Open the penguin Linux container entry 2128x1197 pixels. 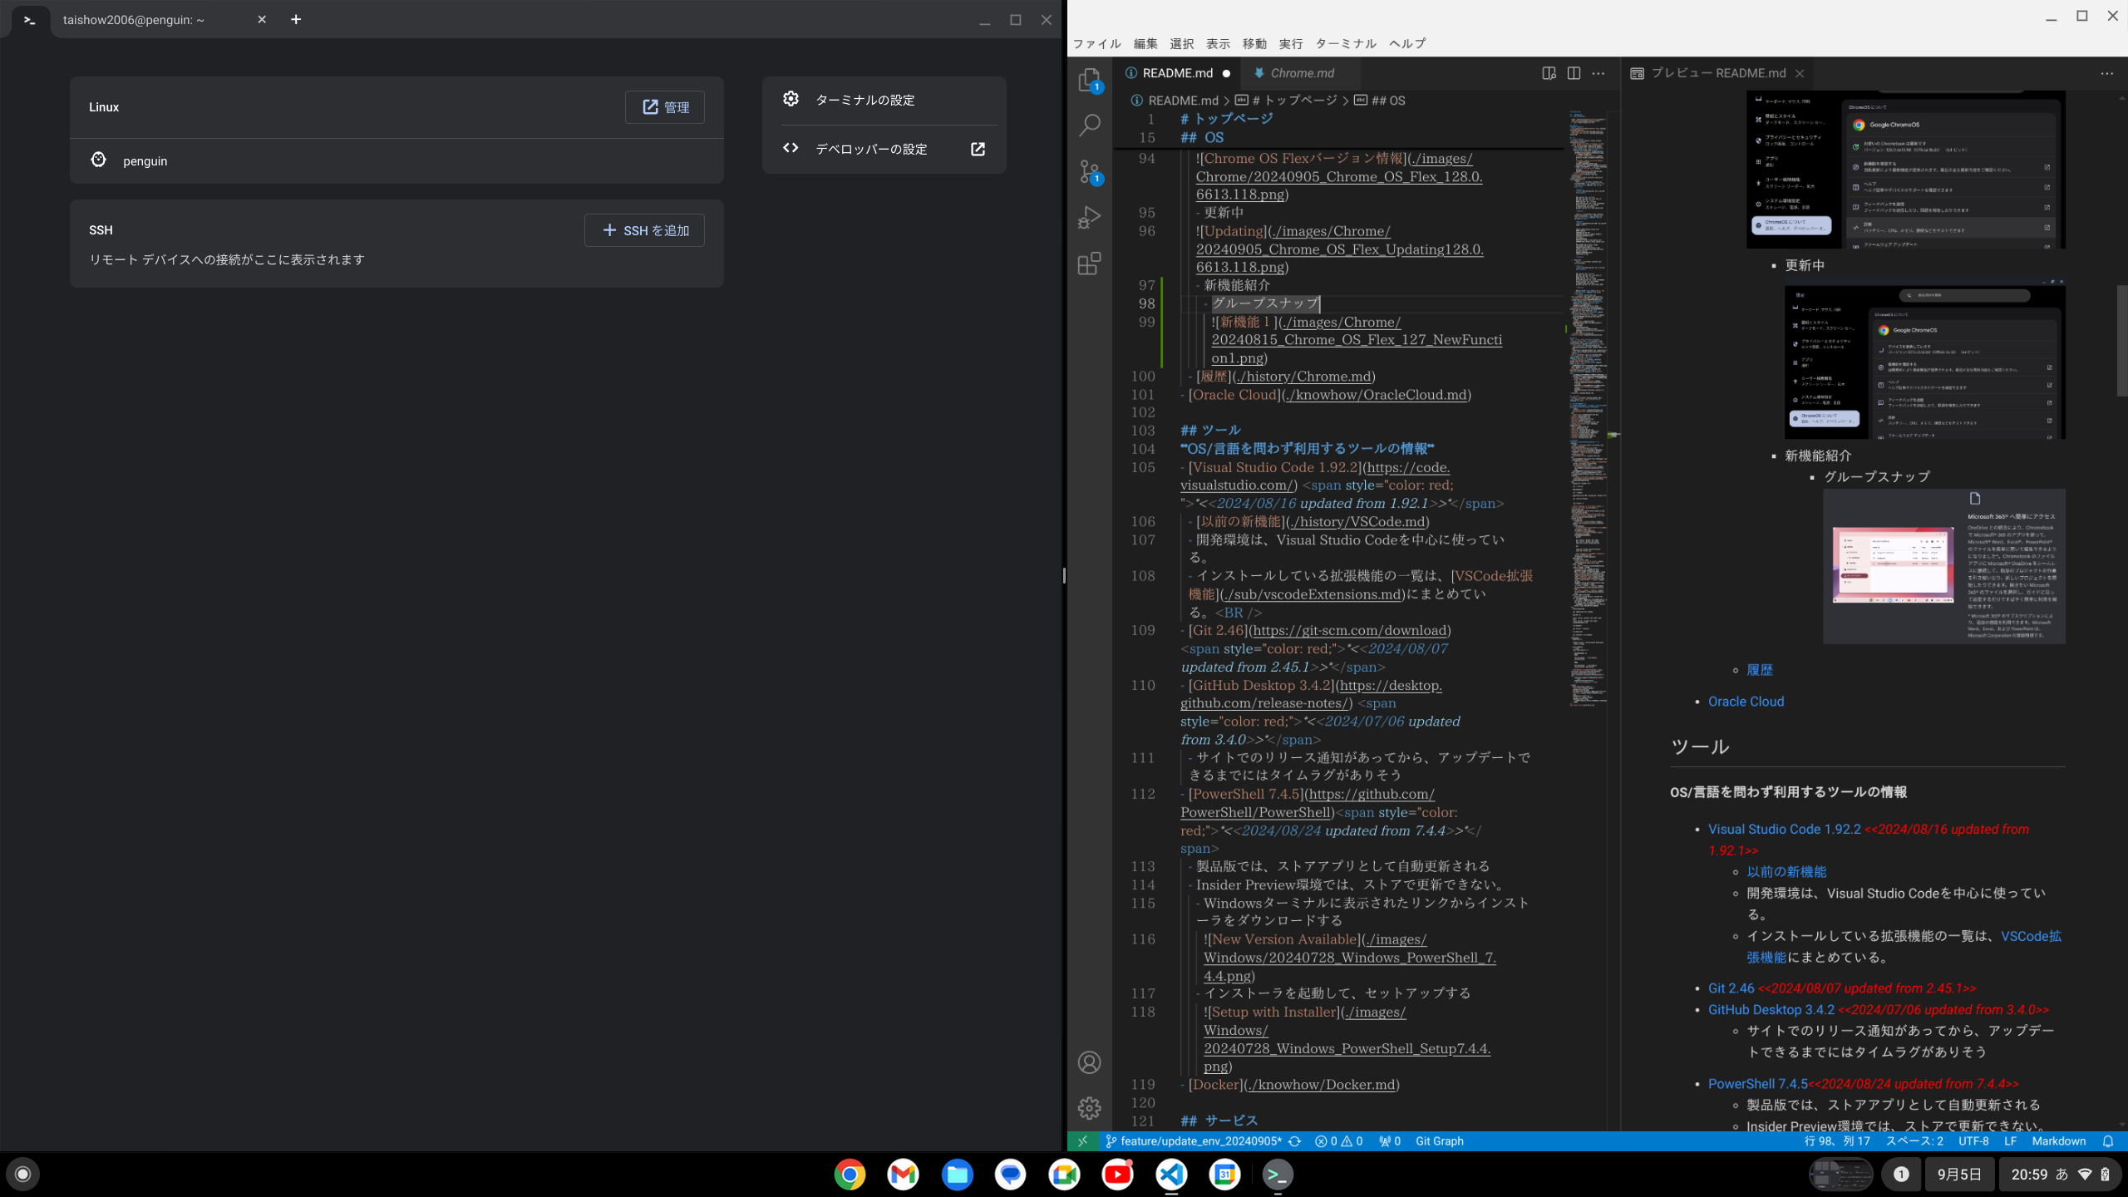coord(145,161)
